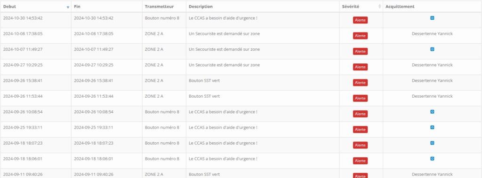Sort by Debut column arrow

pos(68,7)
